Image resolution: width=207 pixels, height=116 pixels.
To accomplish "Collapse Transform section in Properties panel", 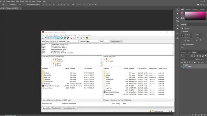I will 181,32.
